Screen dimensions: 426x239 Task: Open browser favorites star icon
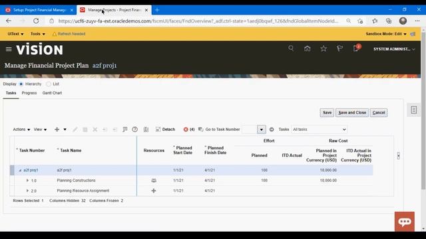(375, 21)
